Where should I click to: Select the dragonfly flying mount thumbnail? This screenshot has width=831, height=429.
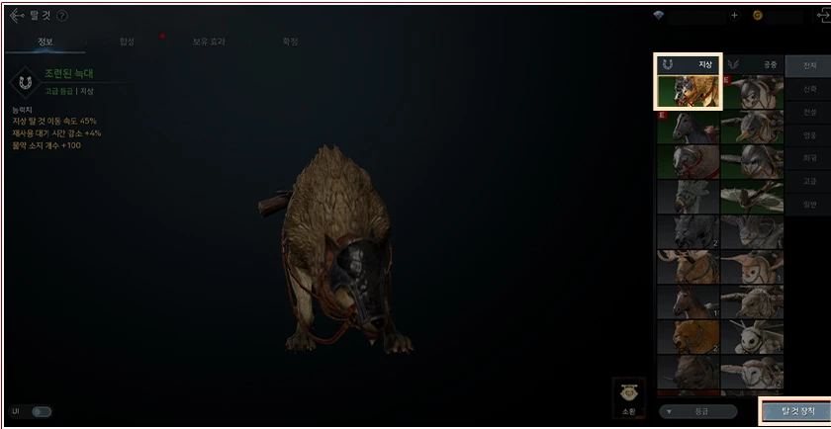tap(752, 197)
